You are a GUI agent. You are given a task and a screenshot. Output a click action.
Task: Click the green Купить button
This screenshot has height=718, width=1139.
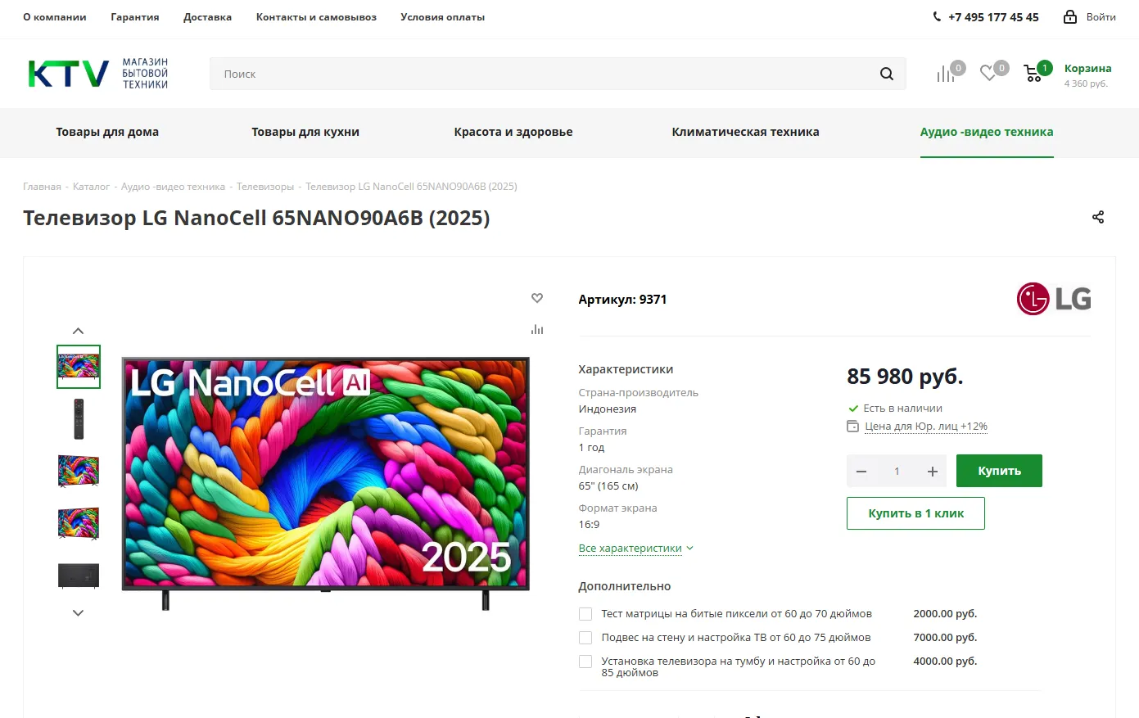(x=999, y=471)
